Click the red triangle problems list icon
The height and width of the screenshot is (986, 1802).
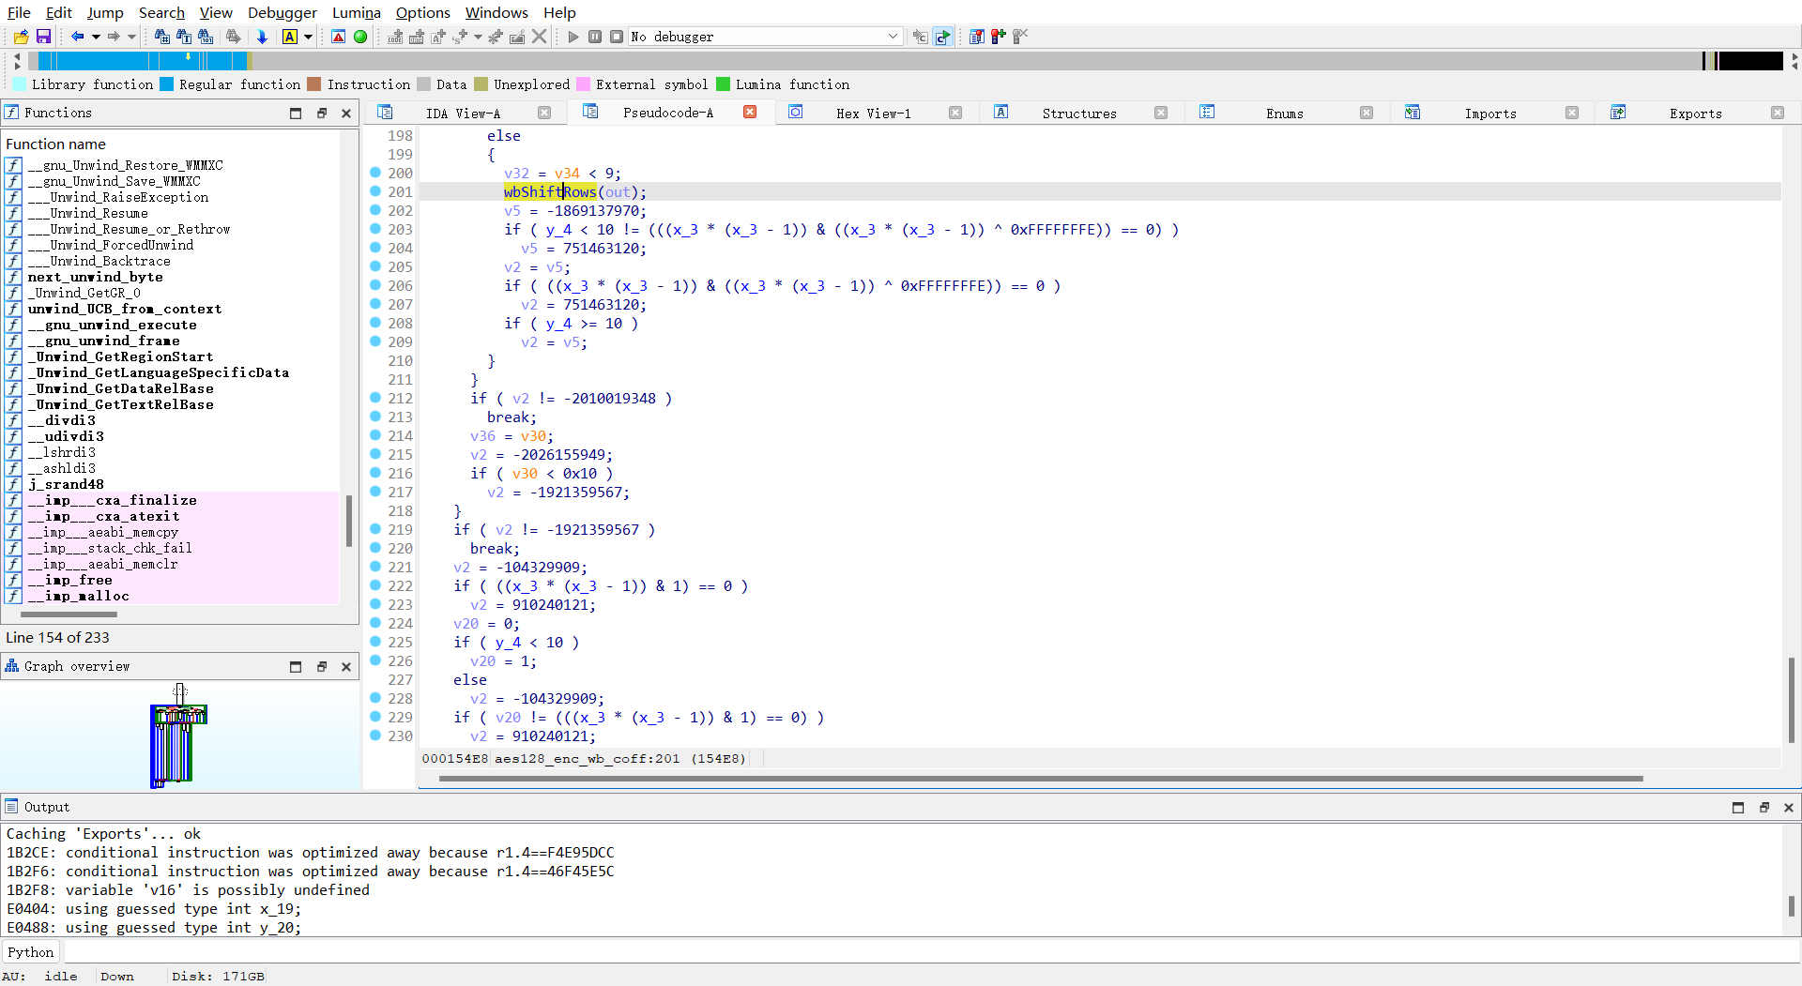coord(339,37)
